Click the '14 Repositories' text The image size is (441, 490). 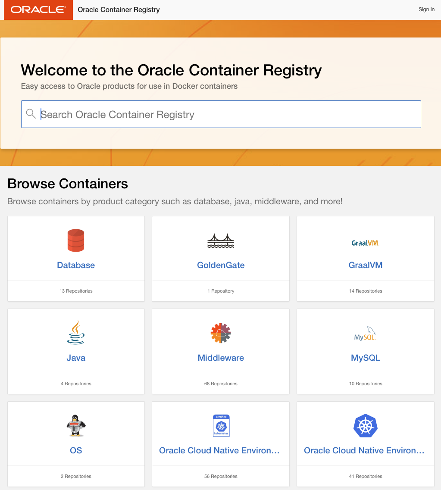point(366,291)
